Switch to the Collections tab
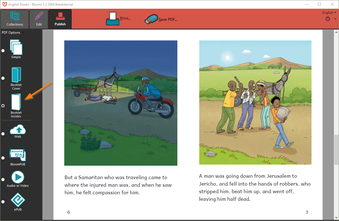The image size is (339, 221). tap(15, 19)
